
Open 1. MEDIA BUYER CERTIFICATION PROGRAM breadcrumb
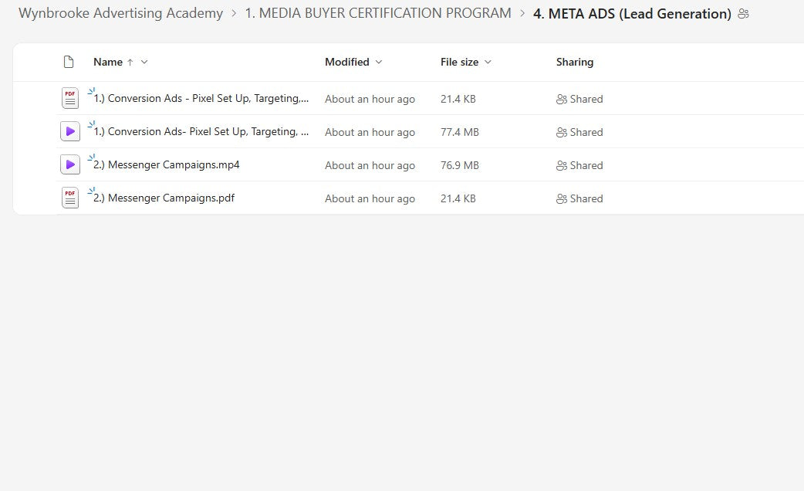tap(377, 13)
